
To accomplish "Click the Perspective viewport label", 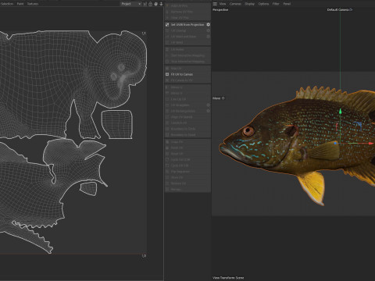I will tap(220, 9).
